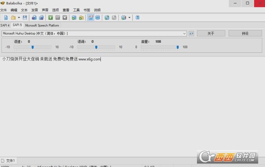The image size is (265, 167).
Task: Click the blue book panel icon
Action: pyautogui.click(x=98, y=18)
